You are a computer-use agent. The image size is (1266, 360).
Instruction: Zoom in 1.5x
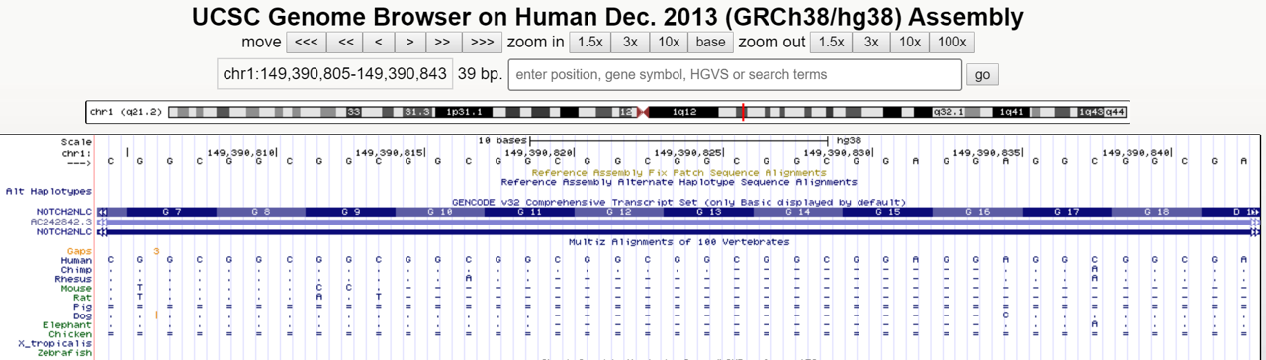point(590,42)
